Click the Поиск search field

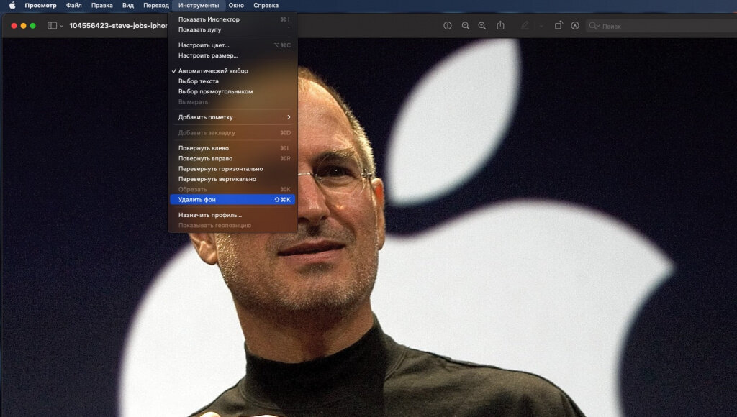(662, 27)
